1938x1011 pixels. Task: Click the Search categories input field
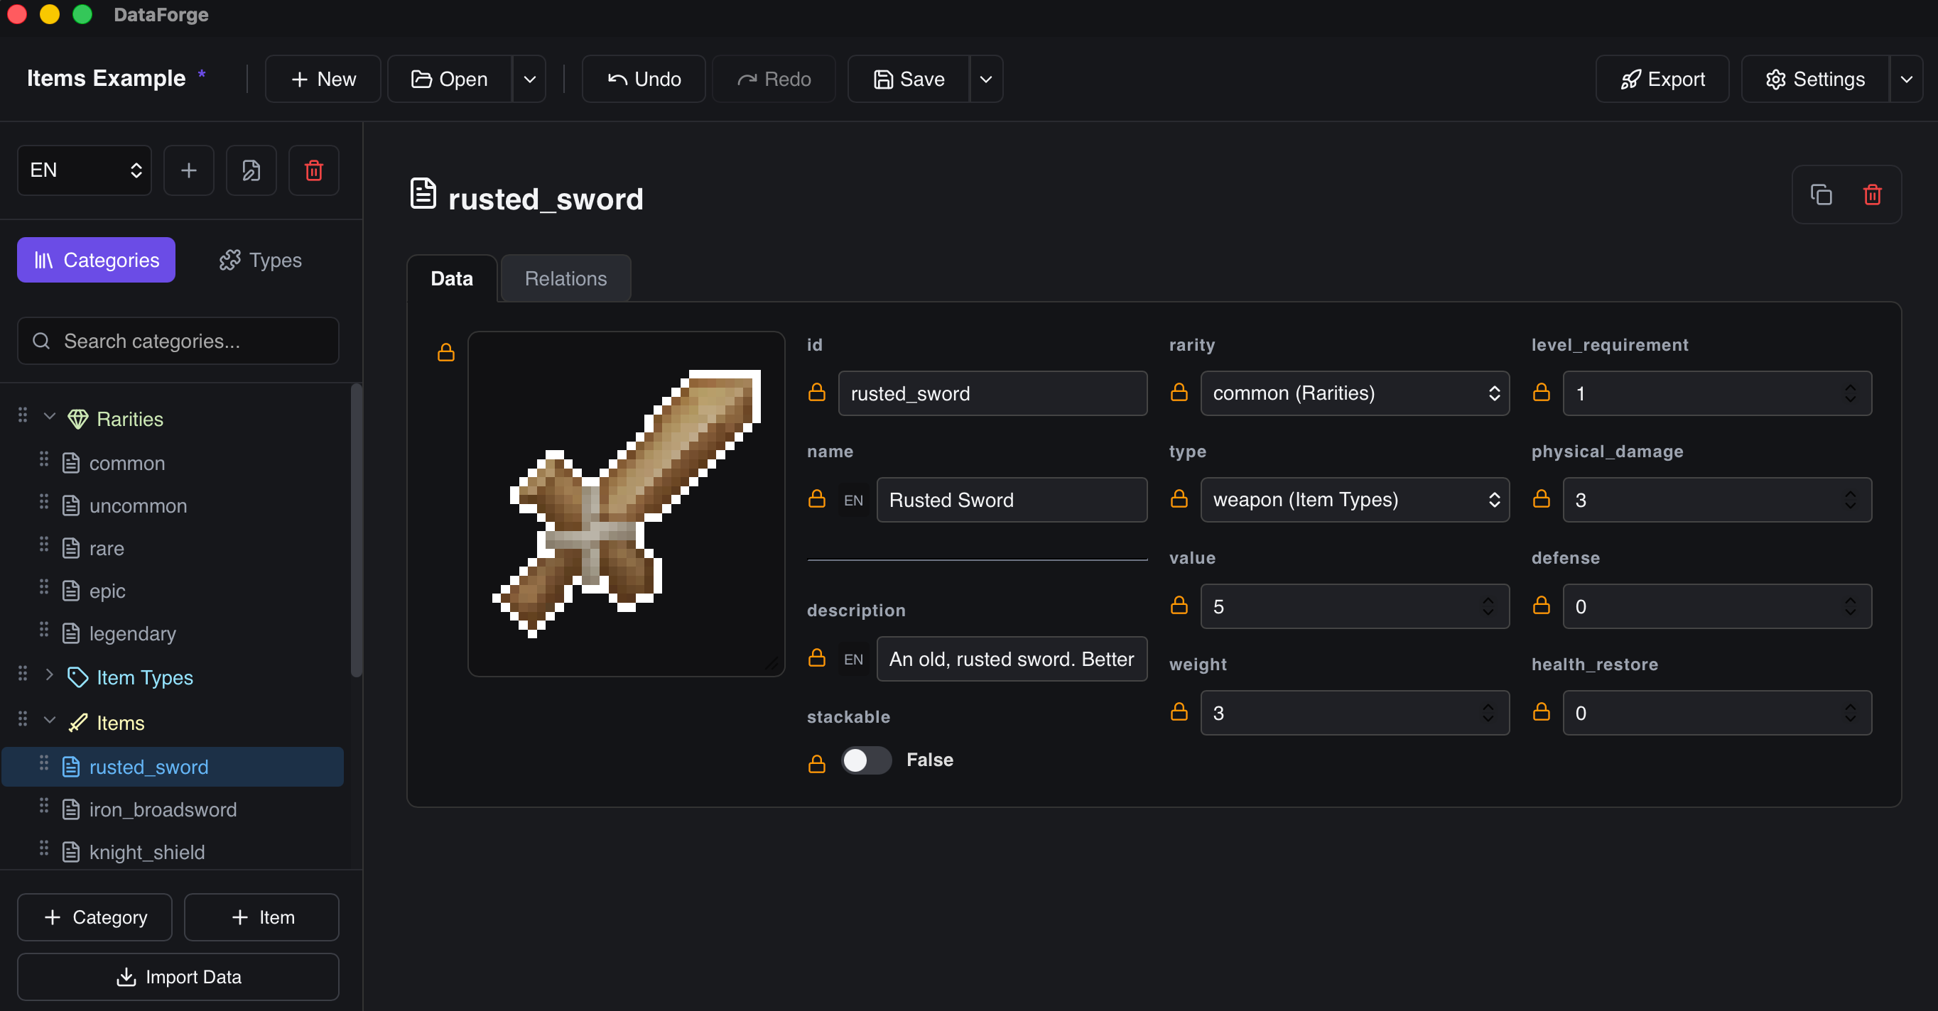click(x=178, y=341)
